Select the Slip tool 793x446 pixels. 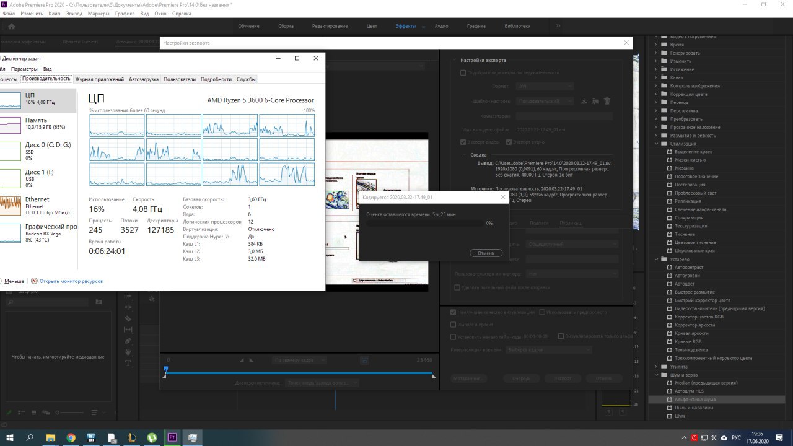[128, 330]
